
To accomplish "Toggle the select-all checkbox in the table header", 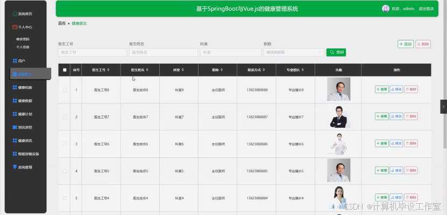I will (x=65, y=70).
